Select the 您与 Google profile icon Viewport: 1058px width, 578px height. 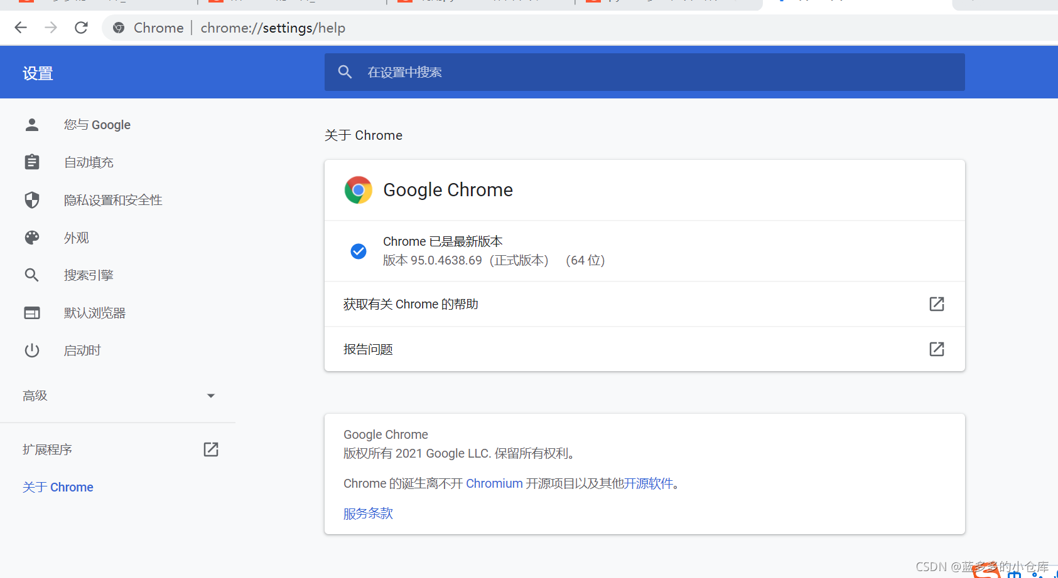click(x=31, y=124)
